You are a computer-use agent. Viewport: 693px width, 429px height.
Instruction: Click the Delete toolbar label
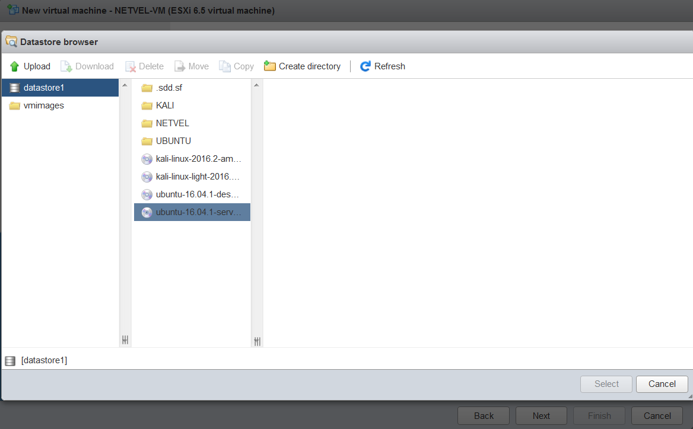tap(151, 66)
